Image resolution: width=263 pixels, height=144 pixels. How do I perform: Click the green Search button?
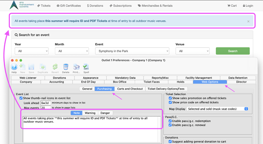tap(232, 51)
